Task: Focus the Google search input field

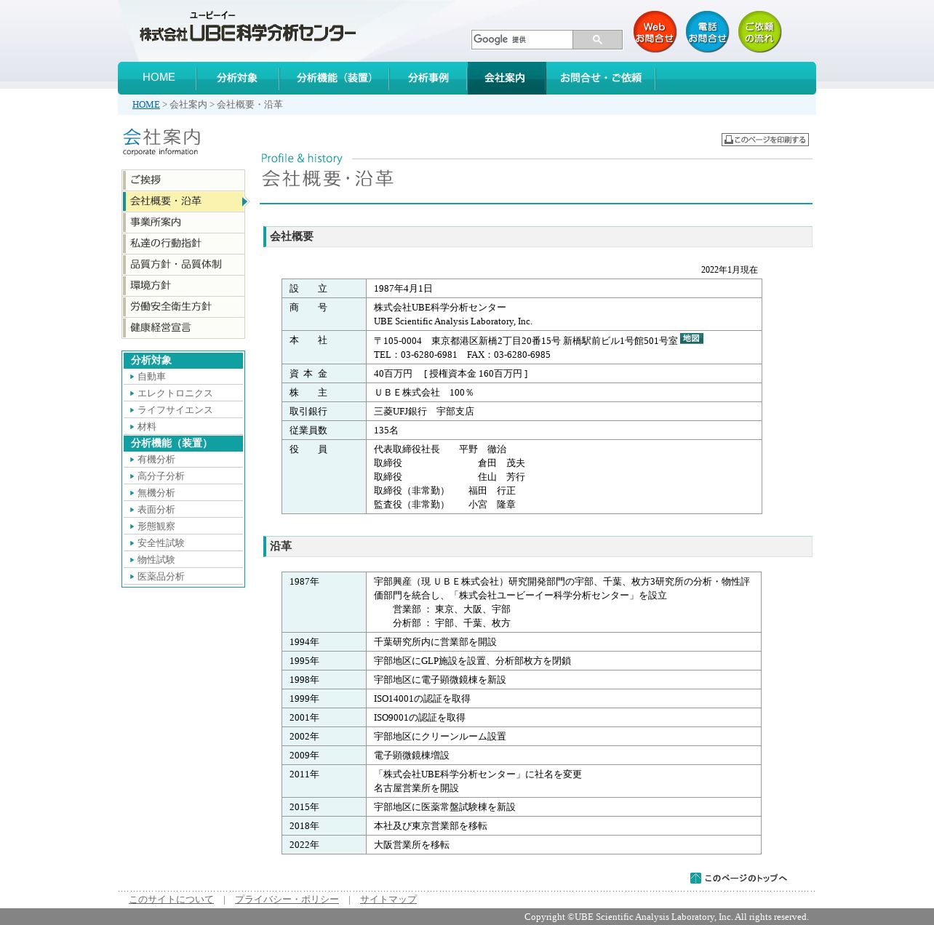Action: pyautogui.click(x=522, y=39)
